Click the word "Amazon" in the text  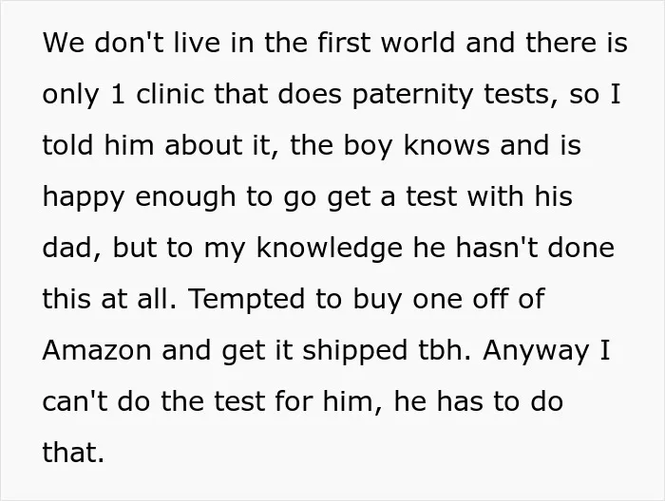(x=97, y=350)
